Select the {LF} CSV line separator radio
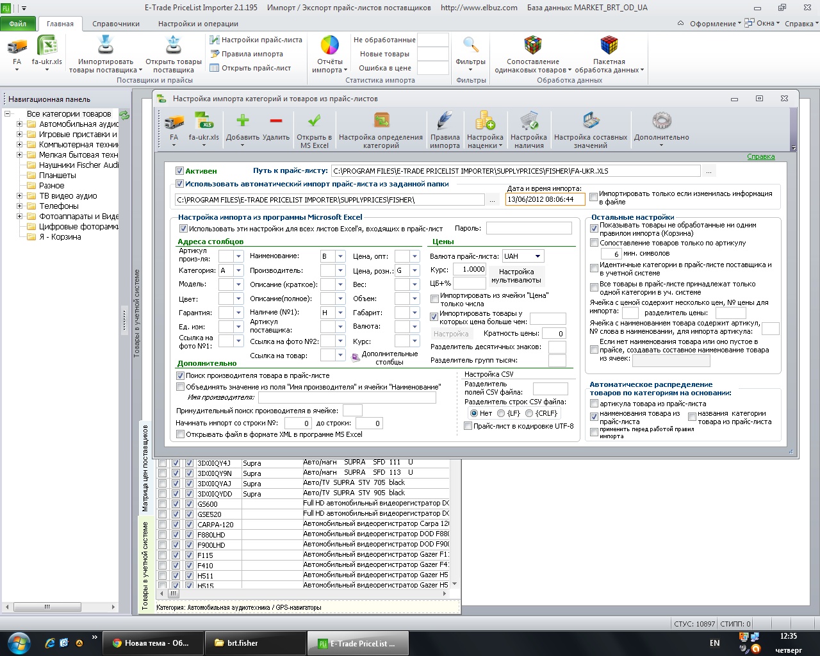The height and width of the screenshot is (656, 820). [502, 413]
